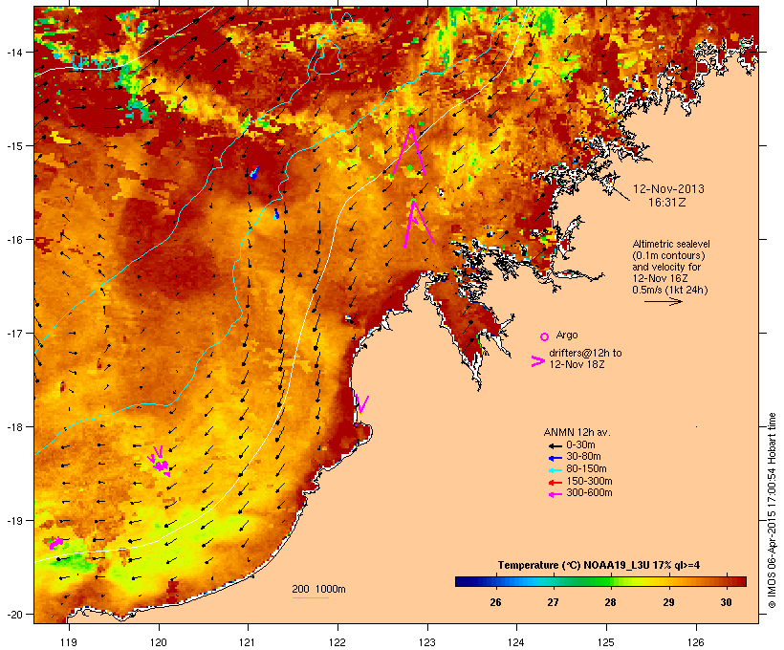
Task: Click the 126 longitude axis label
Action: coord(695,642)
